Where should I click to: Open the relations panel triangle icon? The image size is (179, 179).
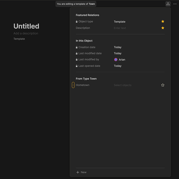tap(168, 4)
